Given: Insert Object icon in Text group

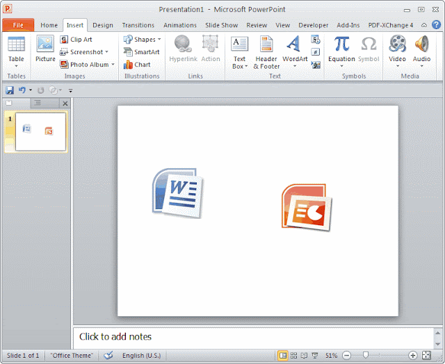Looking at the screenshot, I should click(316, 65).
